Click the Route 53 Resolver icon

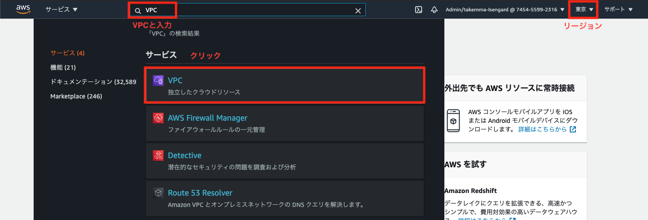158,193
